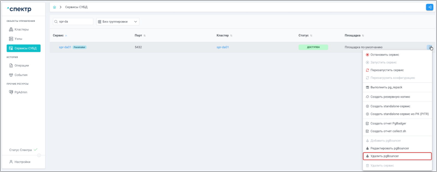Sort by Площадка column icon
437x172 pixels.
coord(363,36)
